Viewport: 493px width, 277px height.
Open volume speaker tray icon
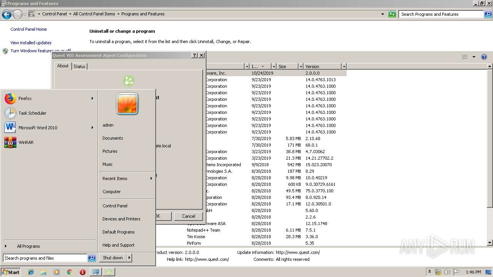coord(447,272)
